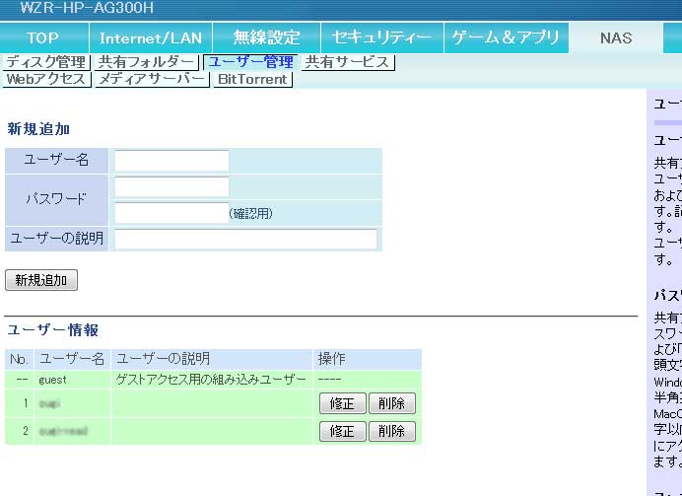Select ユーザー管理 submenu

[250, 62]
